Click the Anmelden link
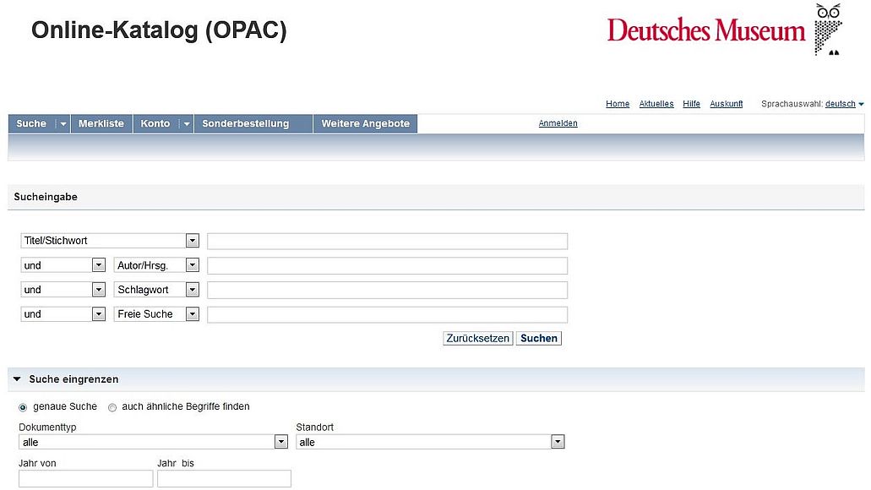871x490 pixels. [558, 122]
